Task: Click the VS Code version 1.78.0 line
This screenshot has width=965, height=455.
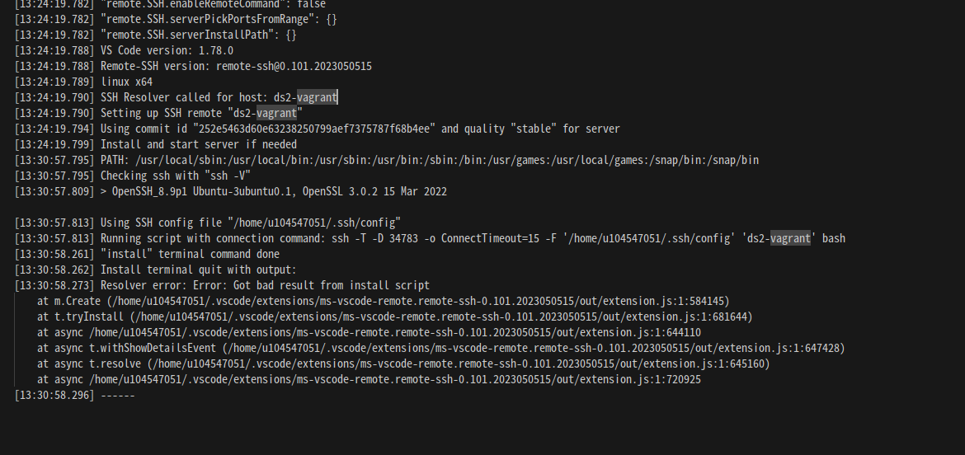Action: pyautogui.click(x=124, y=50)
